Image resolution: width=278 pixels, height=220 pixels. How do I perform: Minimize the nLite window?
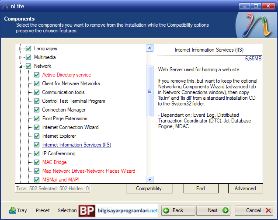244,6
